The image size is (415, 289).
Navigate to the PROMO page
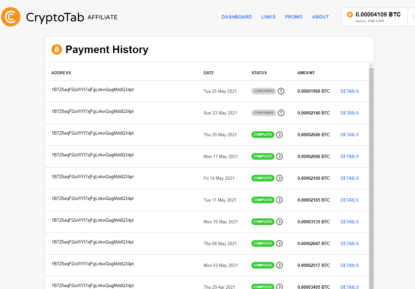294,17
